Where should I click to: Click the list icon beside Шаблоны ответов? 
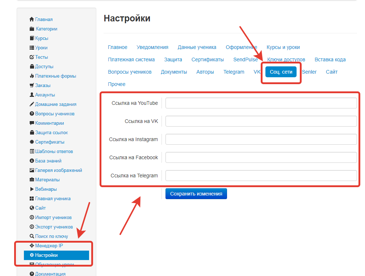pyautogui.click(x=32, y=152)
